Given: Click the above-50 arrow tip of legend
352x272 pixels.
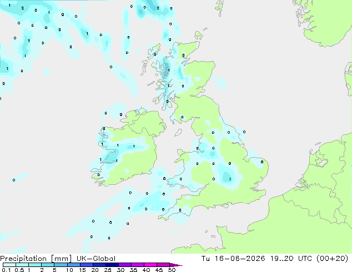Looking at the screenshot, I should pos(176,265).
